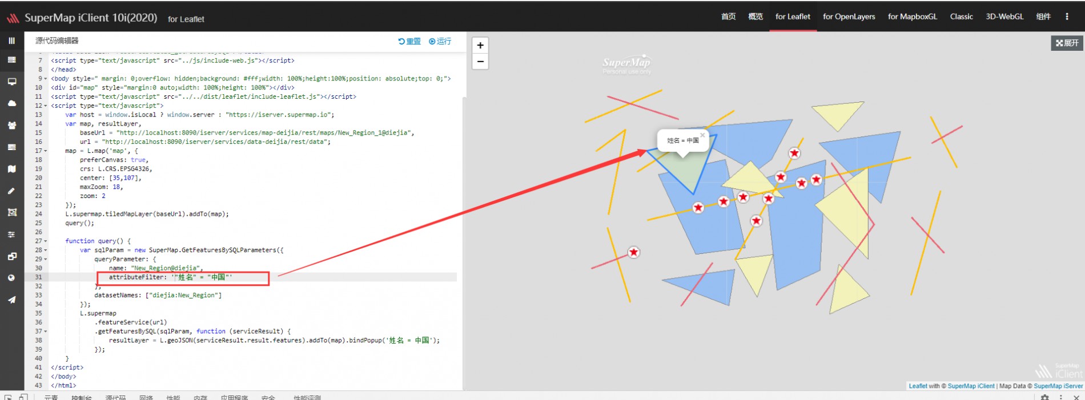This screenshot has height=400, width=1085.
Task: Click the datasetNames code on line 33
Action: pyautogui.click(x=158, y=296)
